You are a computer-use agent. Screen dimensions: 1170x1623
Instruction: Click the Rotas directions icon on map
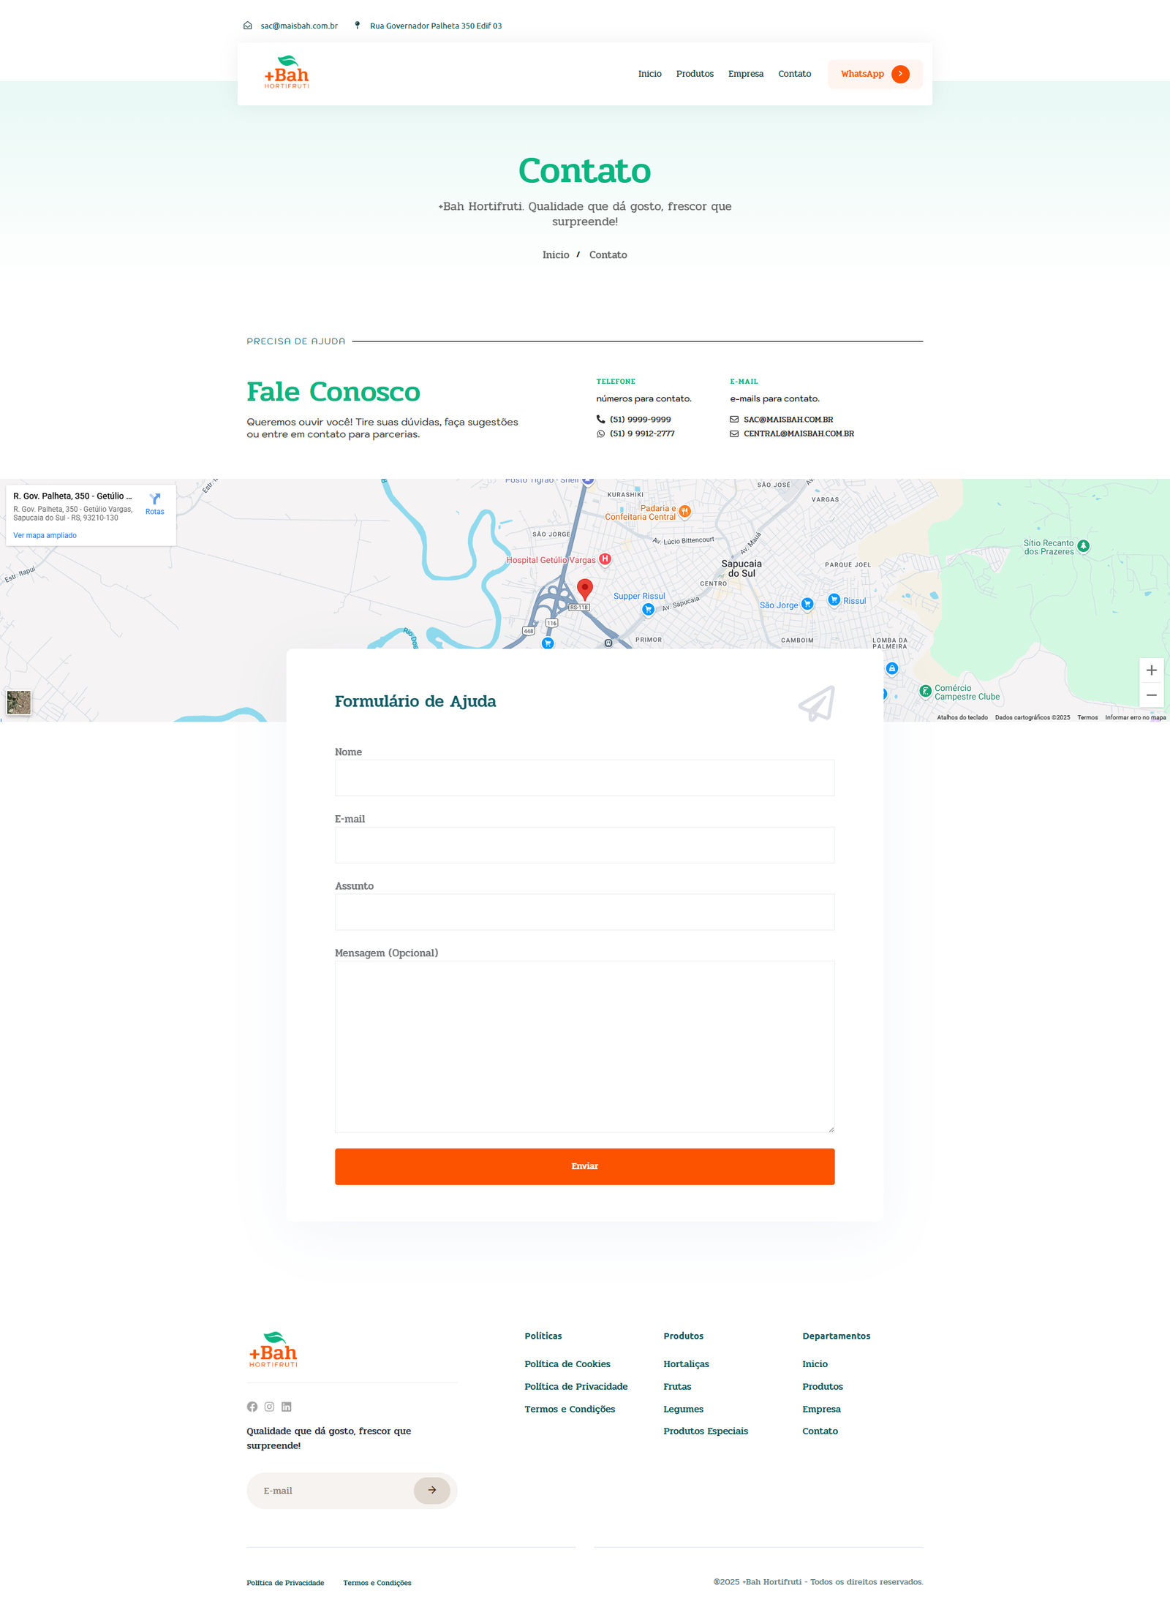(x=154, y=502)
